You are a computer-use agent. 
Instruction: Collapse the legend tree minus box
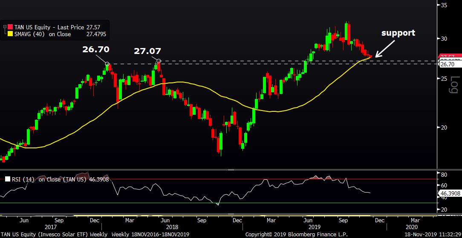pos(5,27)
